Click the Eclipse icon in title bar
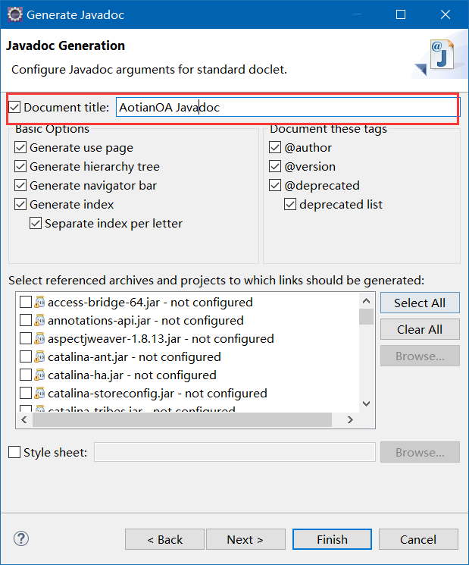 14,14
